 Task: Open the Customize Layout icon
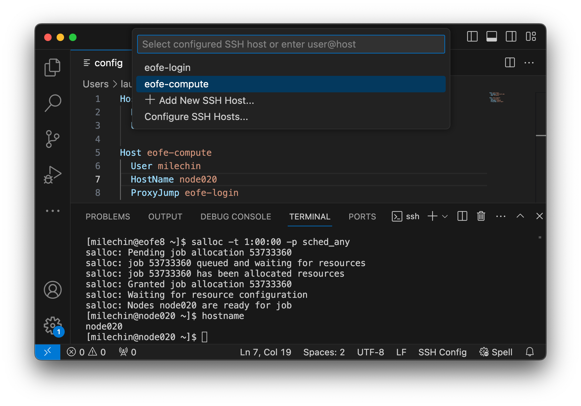coord(531,36)
